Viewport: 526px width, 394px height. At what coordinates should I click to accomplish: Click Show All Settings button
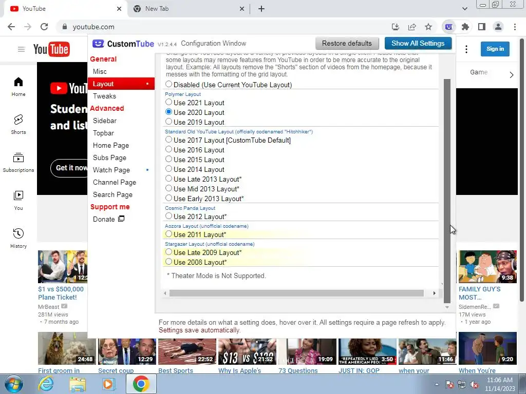pyautogui.click(x=418, y=43)
